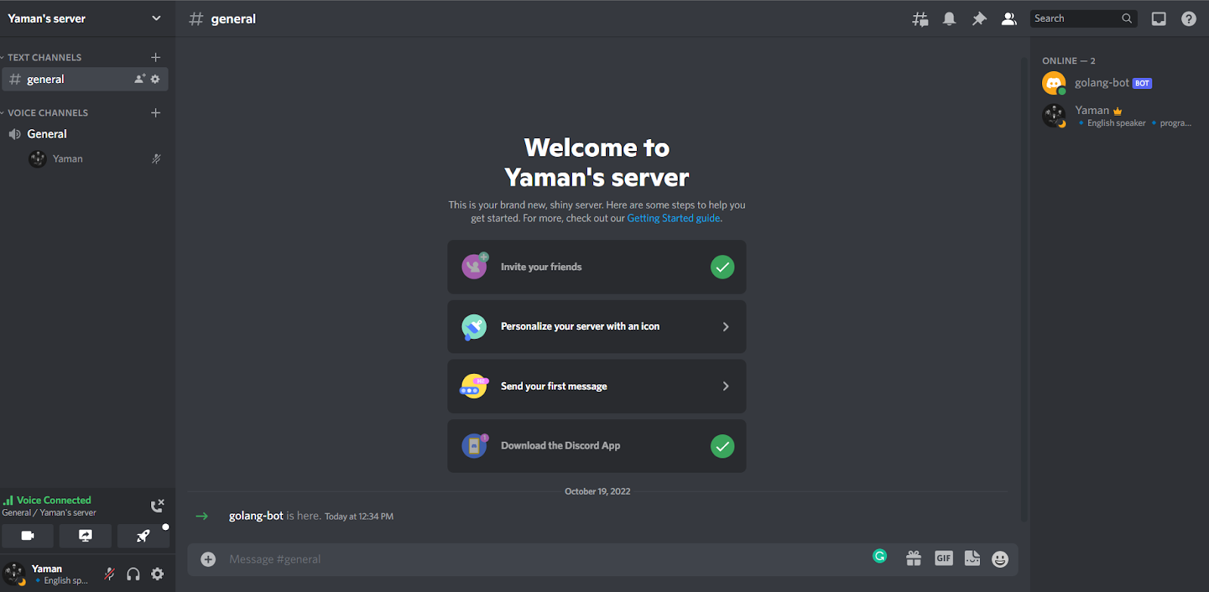Open the GIF picker
The height and width of the screenshot is (592, 1209).
point(943,558)
